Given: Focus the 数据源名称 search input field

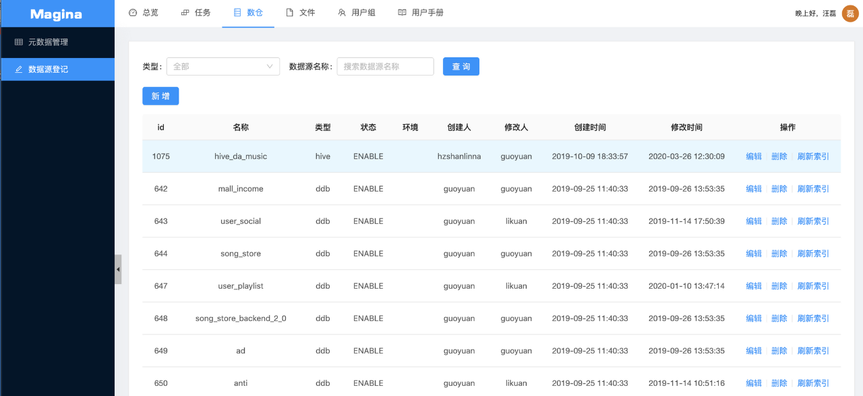Looking at the screenshot, I should pyautogui.click(x=385, y=67).
